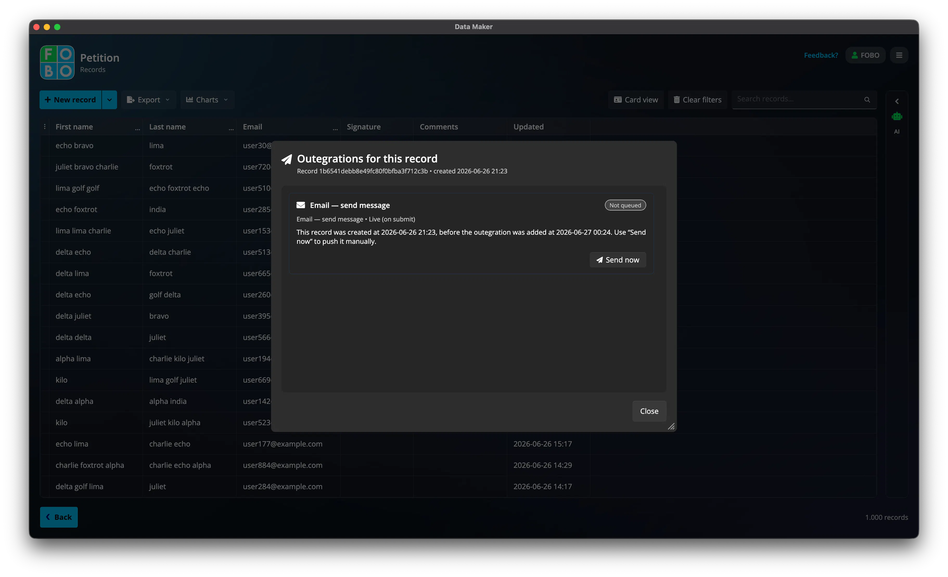Click Clear filters button

click(697, 100)
